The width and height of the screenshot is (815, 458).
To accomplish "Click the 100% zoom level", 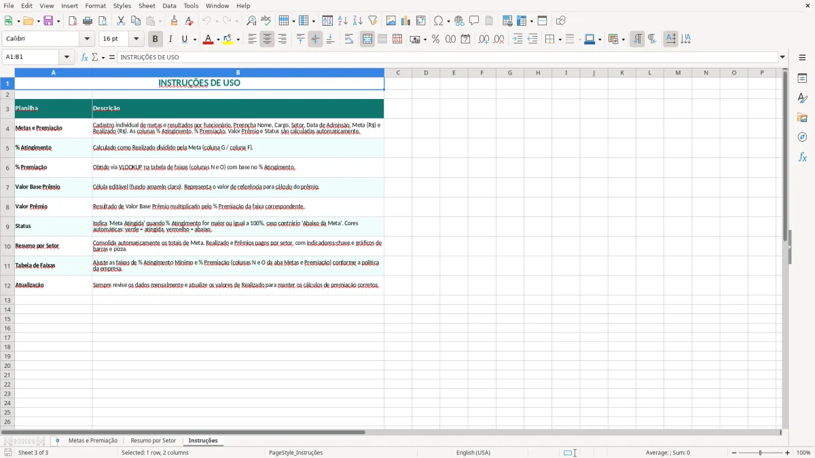I will 803,453.
